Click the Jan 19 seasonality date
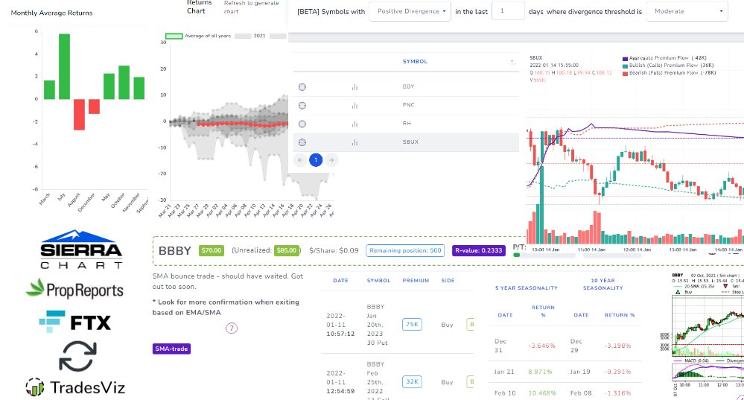 (x=580, y=372)
